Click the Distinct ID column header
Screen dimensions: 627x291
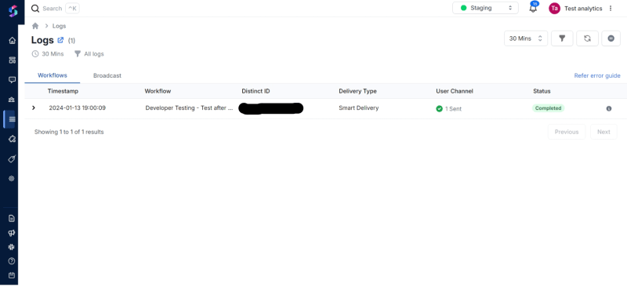point(256,91)
